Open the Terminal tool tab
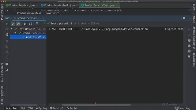196x110 pixels. coord(57,108)
